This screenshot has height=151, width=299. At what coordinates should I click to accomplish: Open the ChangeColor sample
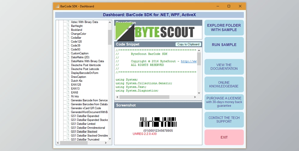[x=78, y=34]
